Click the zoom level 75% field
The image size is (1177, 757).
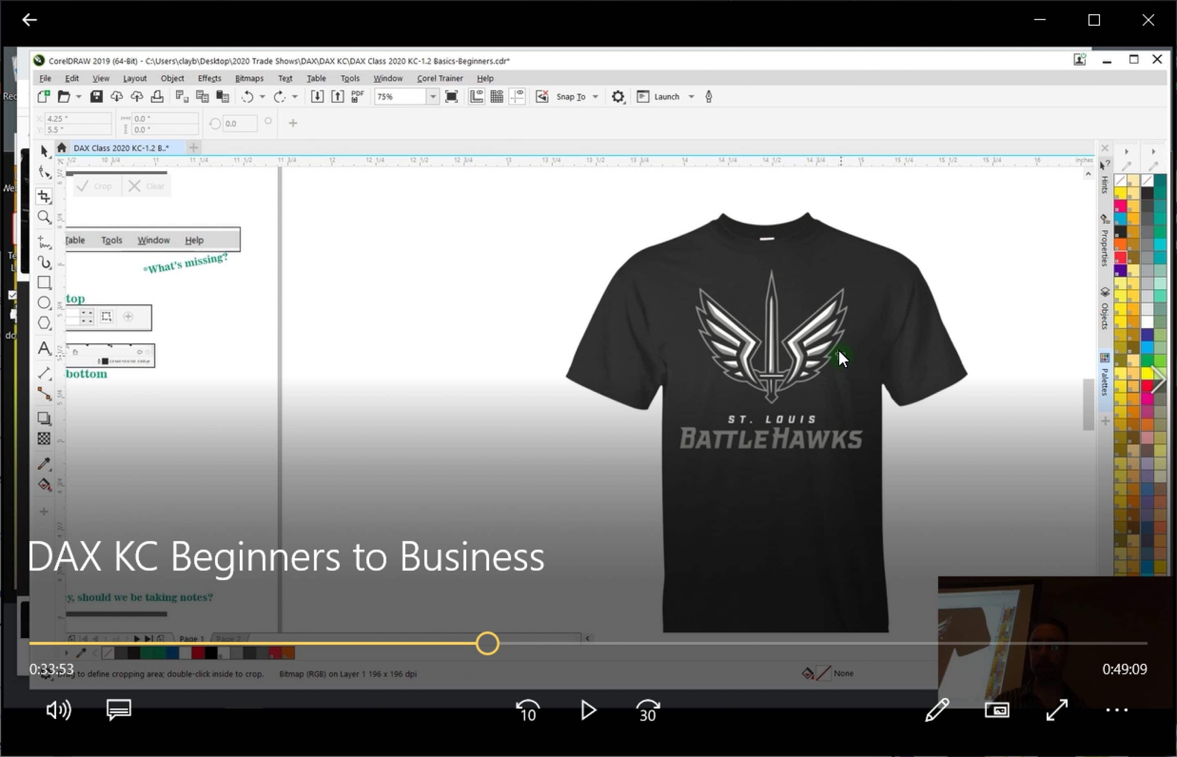[400, 97]
